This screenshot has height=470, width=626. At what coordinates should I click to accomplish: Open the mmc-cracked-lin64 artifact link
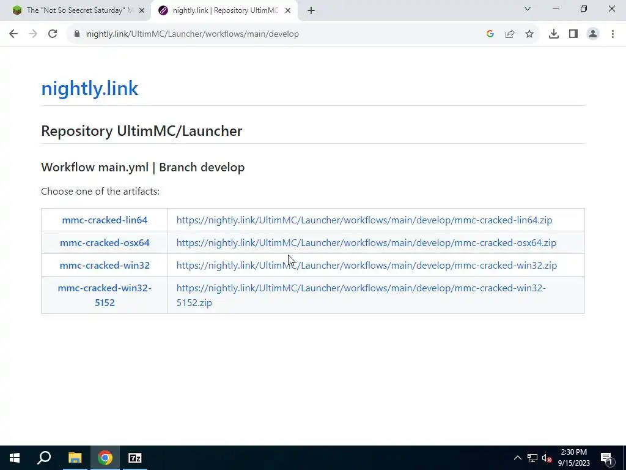point(105,220)
